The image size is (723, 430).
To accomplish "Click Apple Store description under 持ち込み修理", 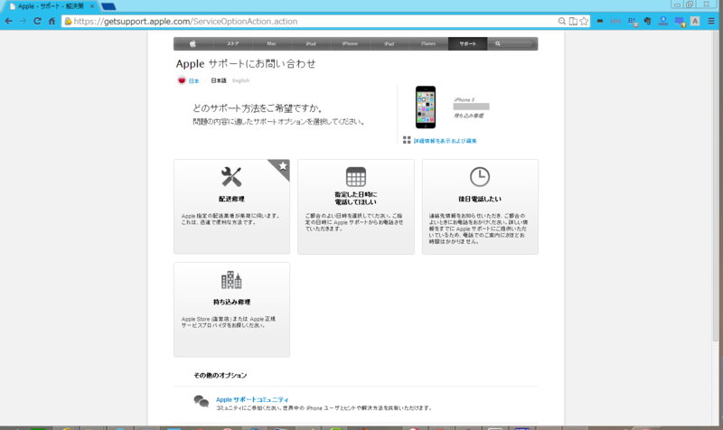I will tap(229, 322).
